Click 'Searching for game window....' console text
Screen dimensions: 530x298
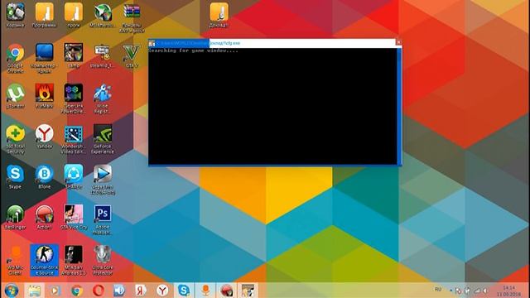point(193,50)
